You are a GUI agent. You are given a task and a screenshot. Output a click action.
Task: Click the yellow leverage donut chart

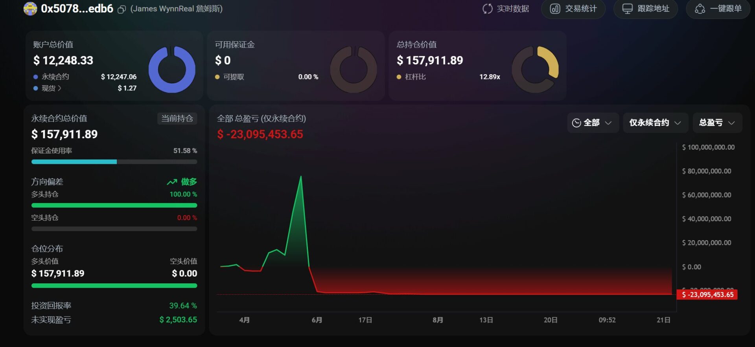(535, 70)
